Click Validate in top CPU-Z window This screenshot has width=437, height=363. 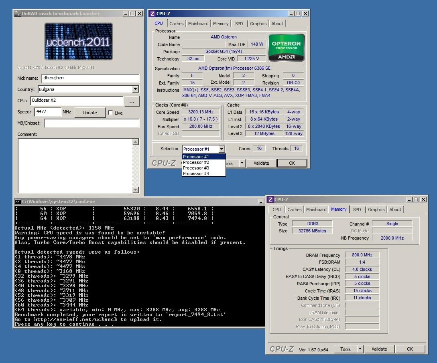[x=261, y=163]
